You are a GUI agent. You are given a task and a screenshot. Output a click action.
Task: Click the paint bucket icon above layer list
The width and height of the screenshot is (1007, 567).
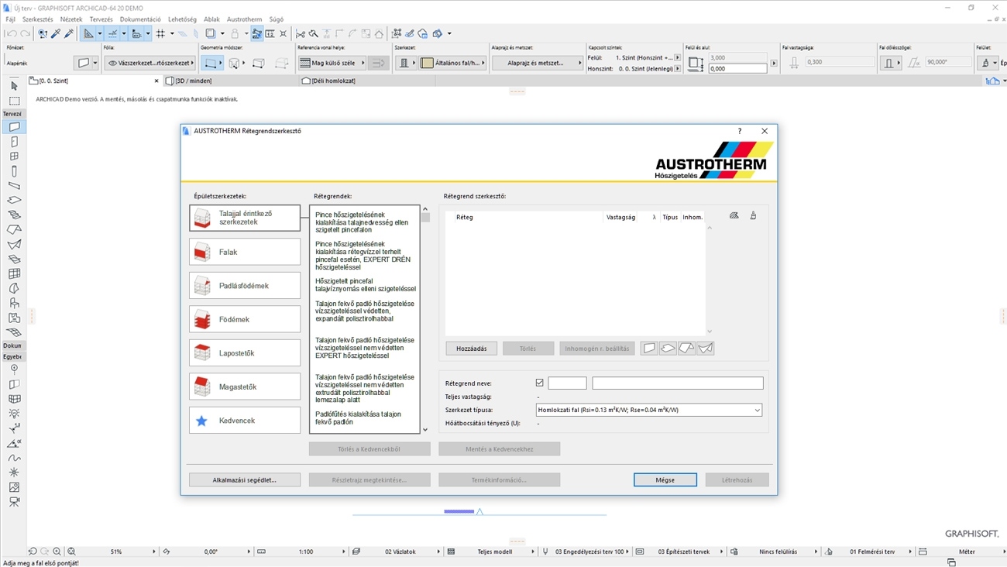tap(753, 216)
